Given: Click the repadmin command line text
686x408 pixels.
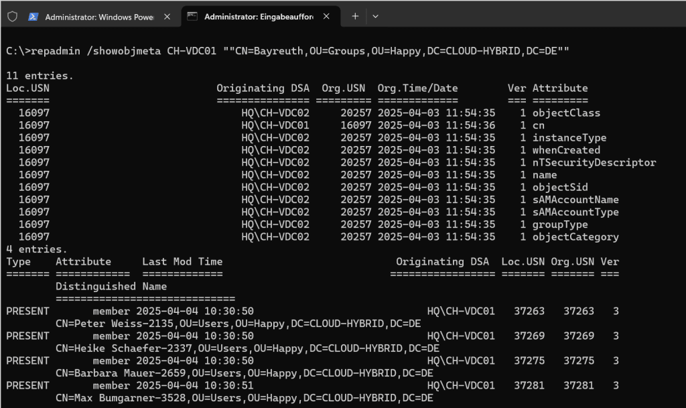Looking at the screenshot, I should (288, 51).
